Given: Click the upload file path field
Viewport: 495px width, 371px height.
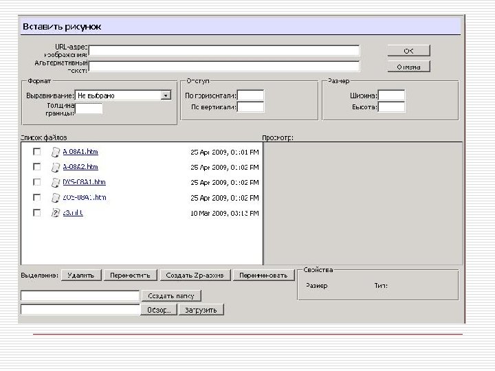Looking at the screenshot, I should tap(80, 309).
